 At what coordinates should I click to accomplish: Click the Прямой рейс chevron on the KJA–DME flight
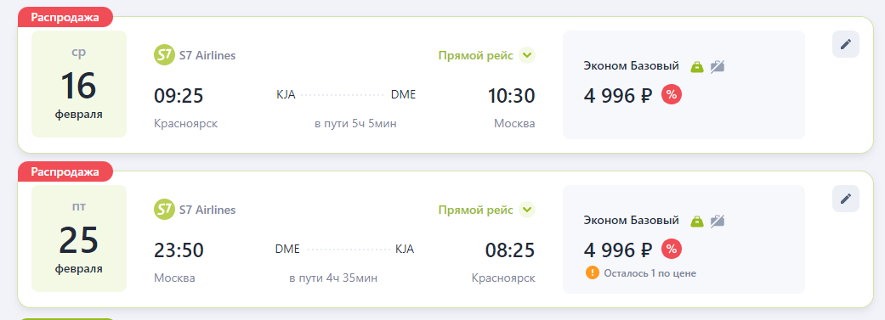(x=526, y=55)
